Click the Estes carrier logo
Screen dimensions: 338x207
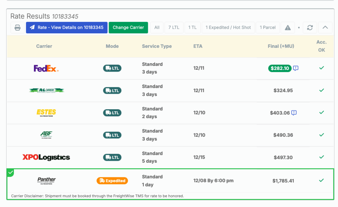tap(46, 113)
